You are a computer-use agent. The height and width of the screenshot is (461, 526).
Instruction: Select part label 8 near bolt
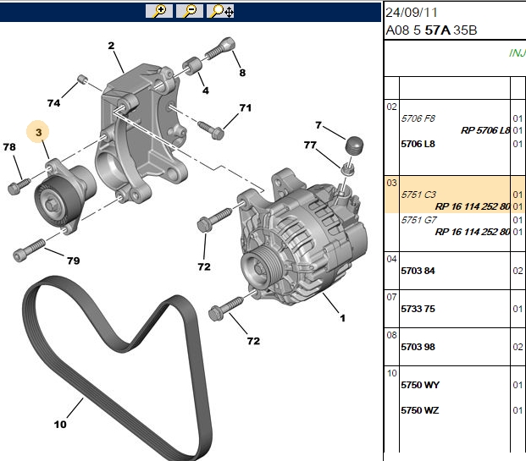[242, 73]
